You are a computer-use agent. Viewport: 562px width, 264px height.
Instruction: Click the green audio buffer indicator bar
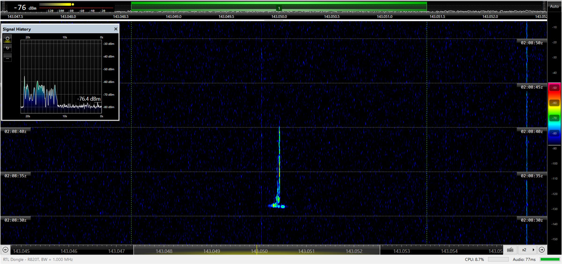549,259
